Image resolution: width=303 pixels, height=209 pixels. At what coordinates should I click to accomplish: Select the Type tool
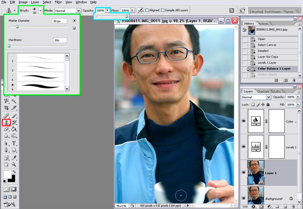tap(14, 143)
